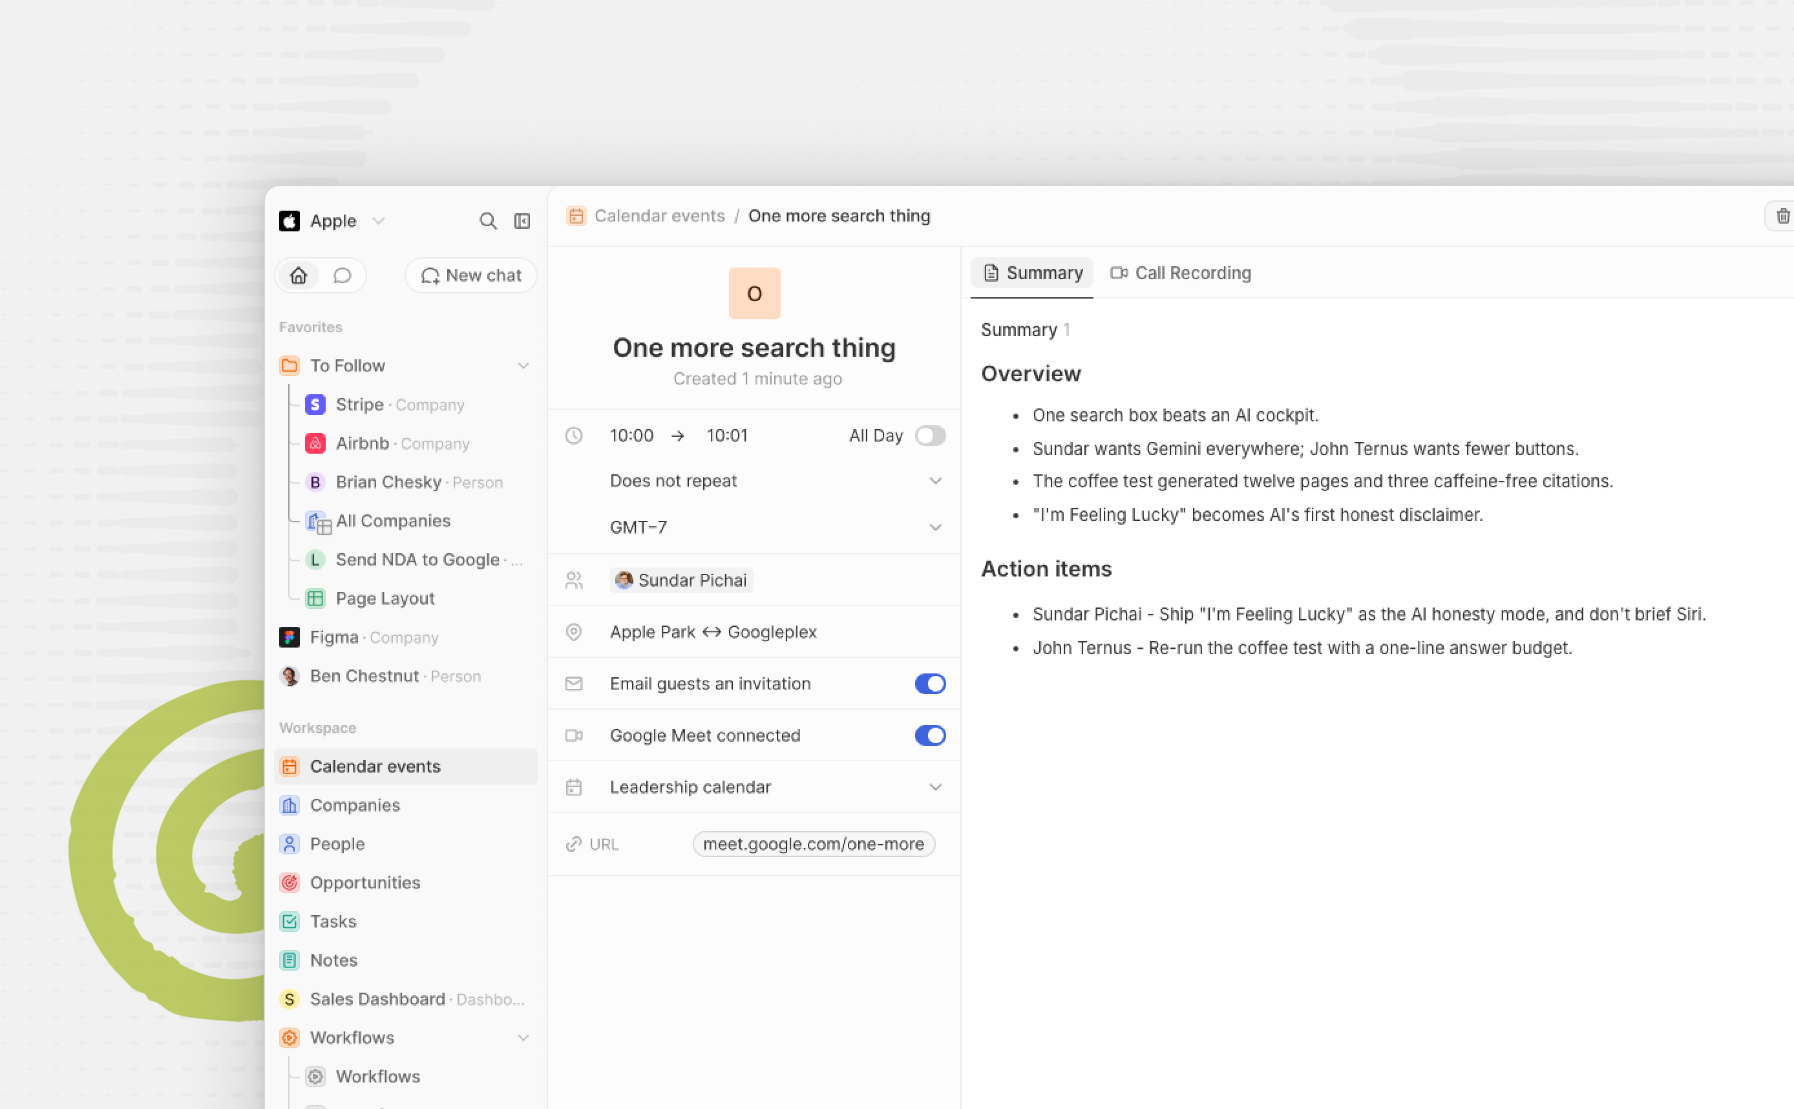Image resolution: width=1794 pixels, height=1109 pixels.
Task: Open the search magnifier icon
Action: 488,221
